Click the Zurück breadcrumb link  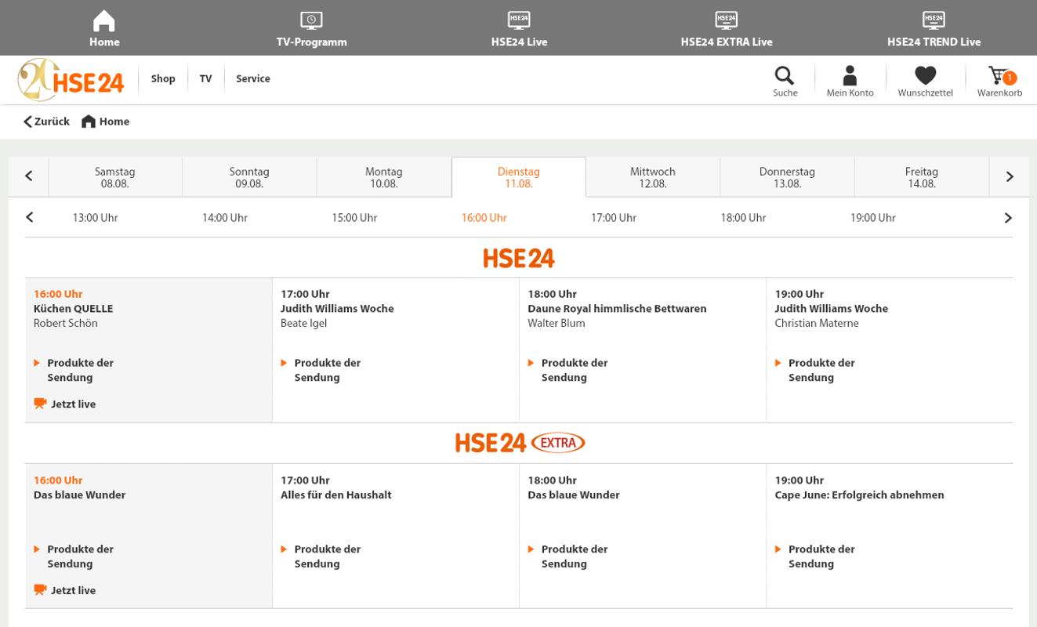pyautogui.click(x=45, y=121)
